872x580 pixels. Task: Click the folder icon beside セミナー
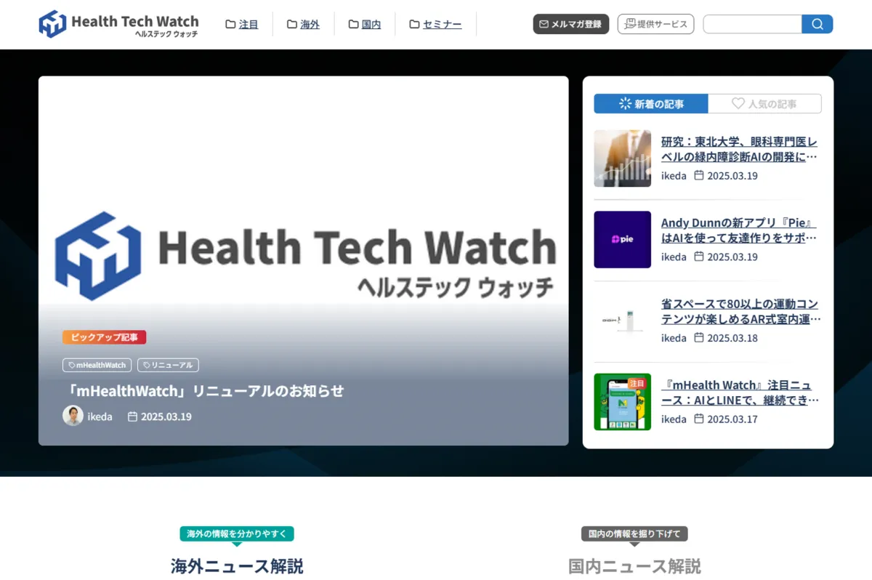click(x=414, y=24)
